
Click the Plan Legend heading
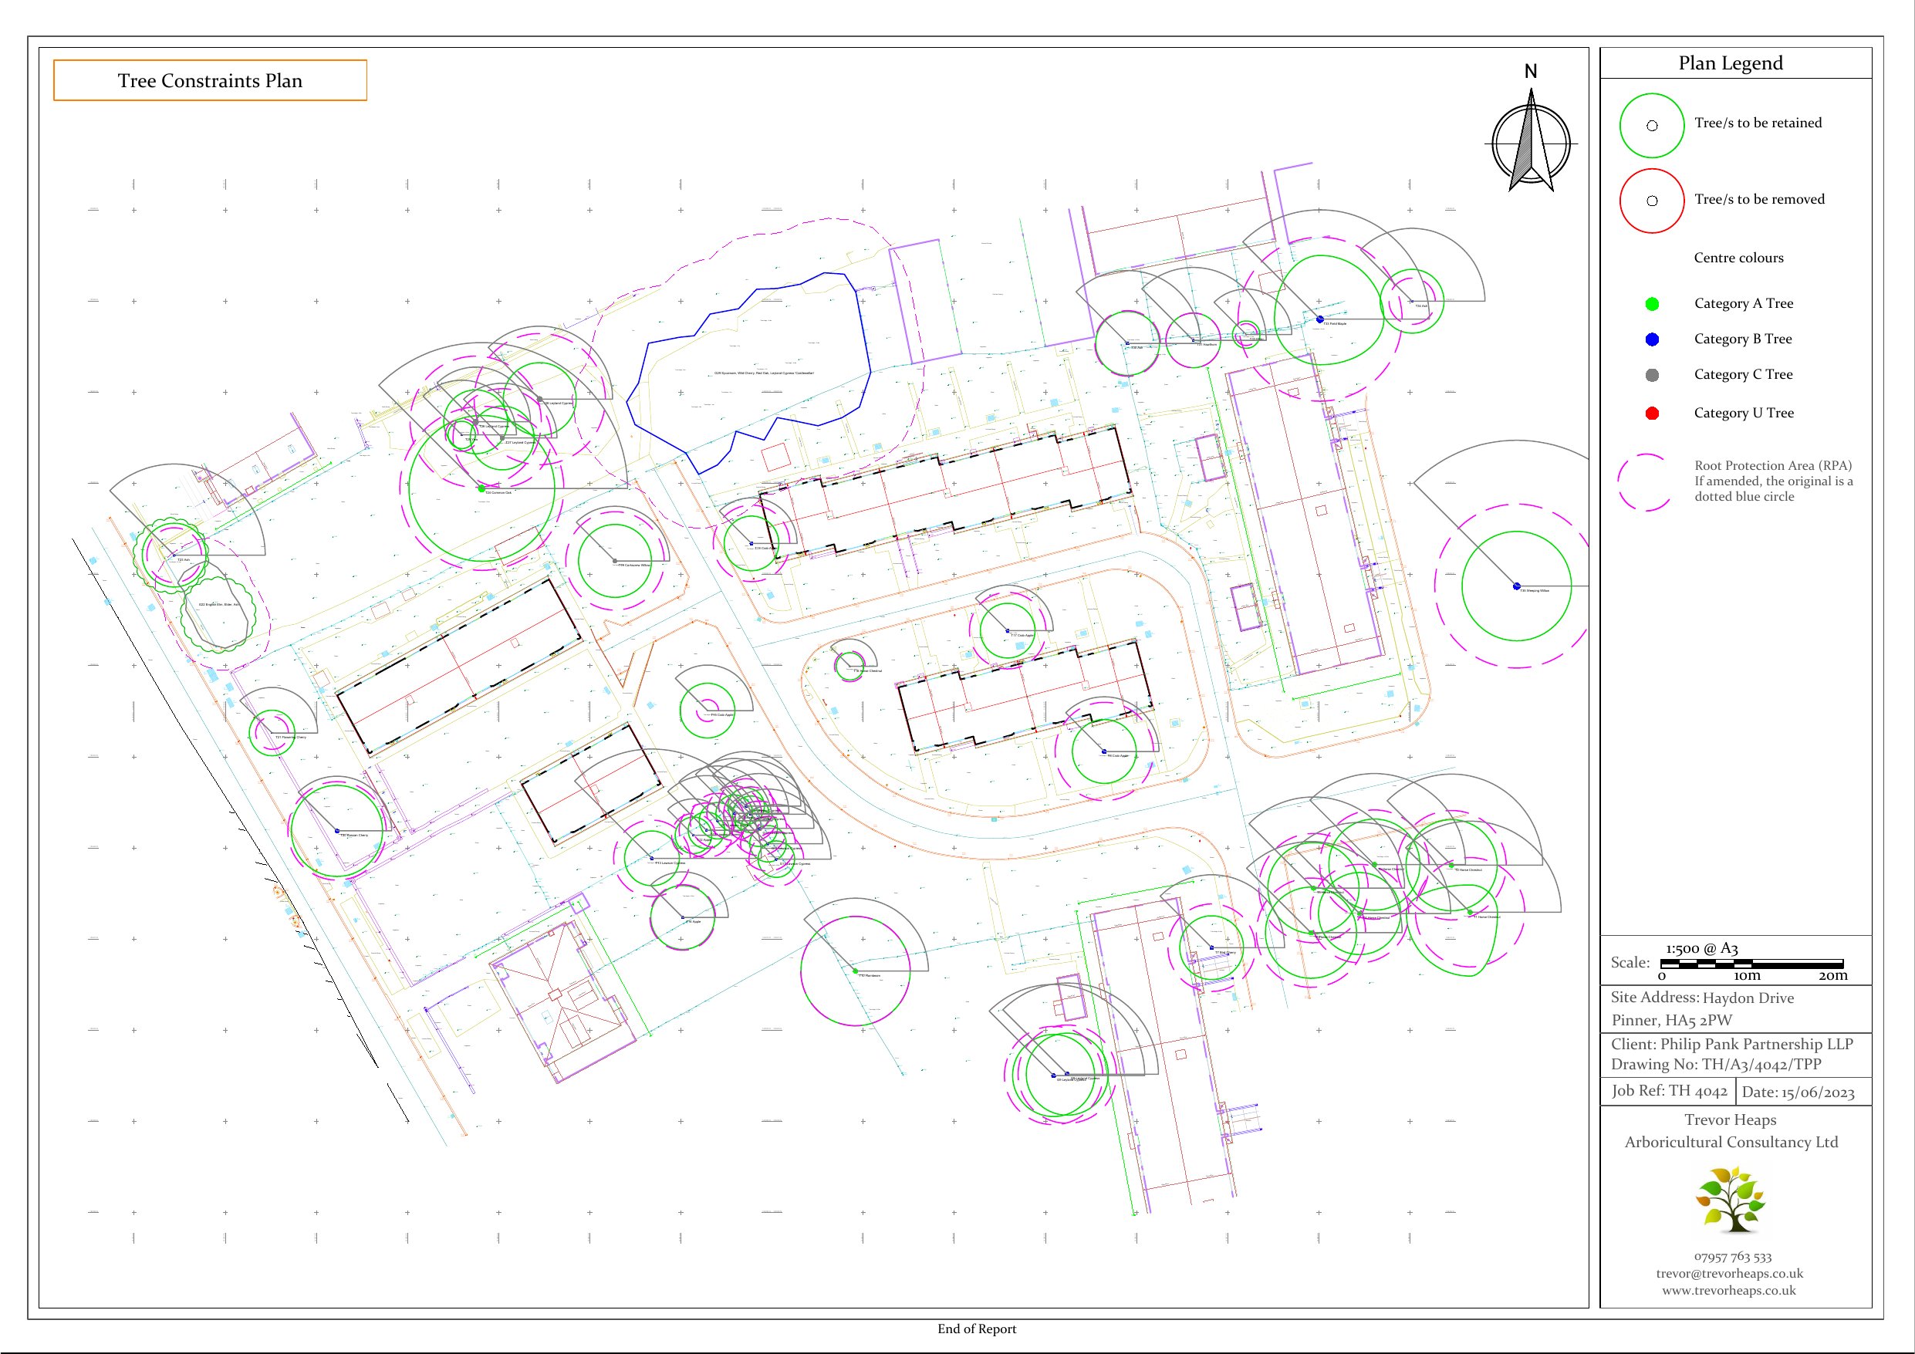[1731, 63]
